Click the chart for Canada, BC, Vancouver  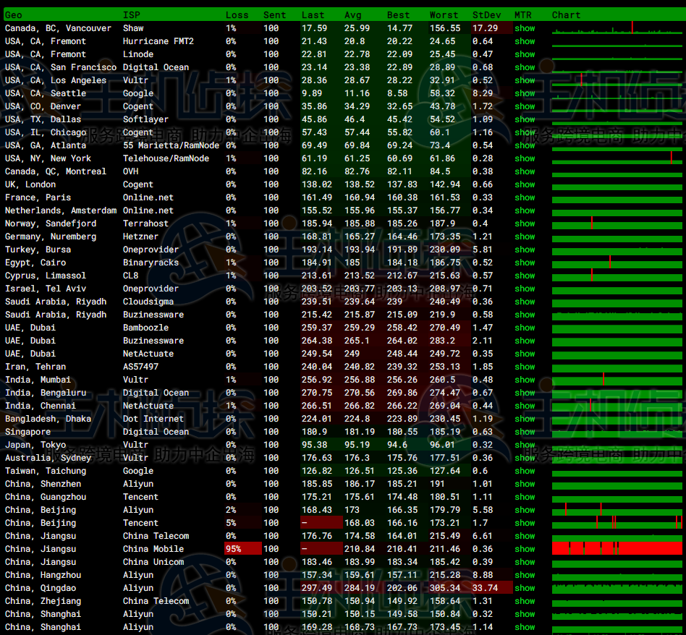point(617,29)
